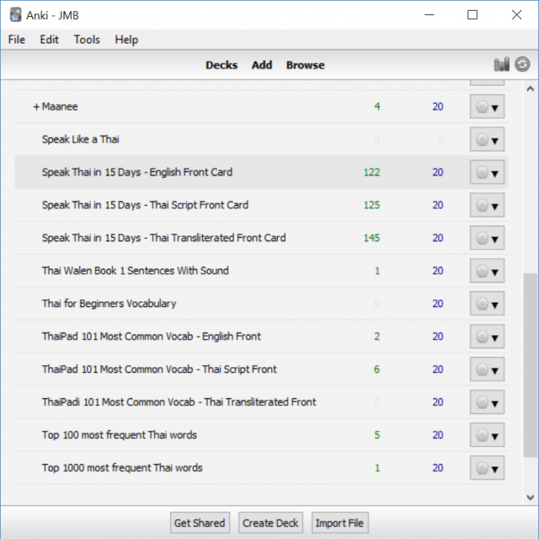The height and width of the screenshot is (539, 539).
Task: Click due count 145 for Transliterated Front Card
Action: click(371, 238)
